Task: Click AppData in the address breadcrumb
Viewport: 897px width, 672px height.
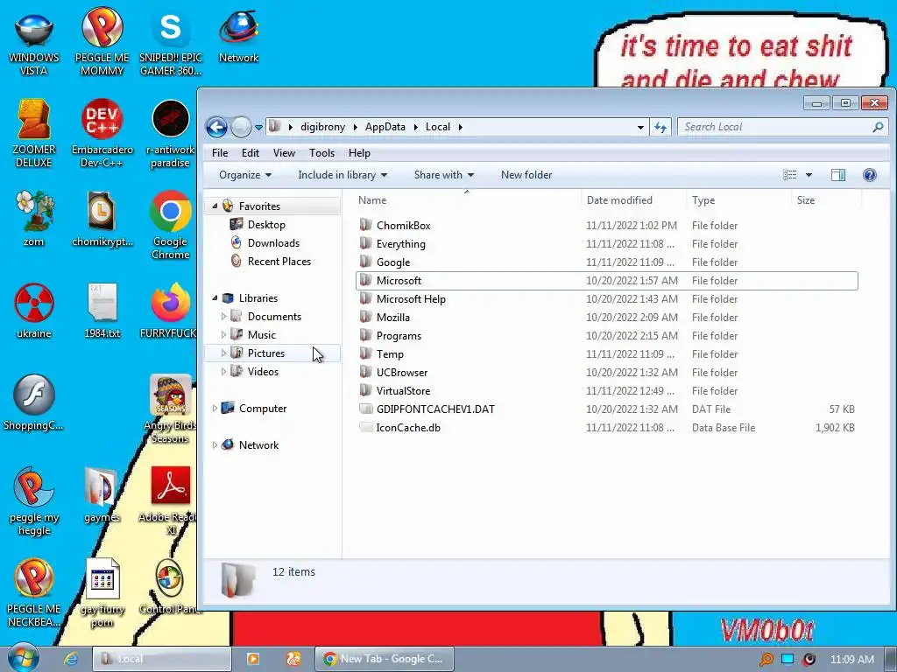Action: pyautogui.click(x=385, y=127)
